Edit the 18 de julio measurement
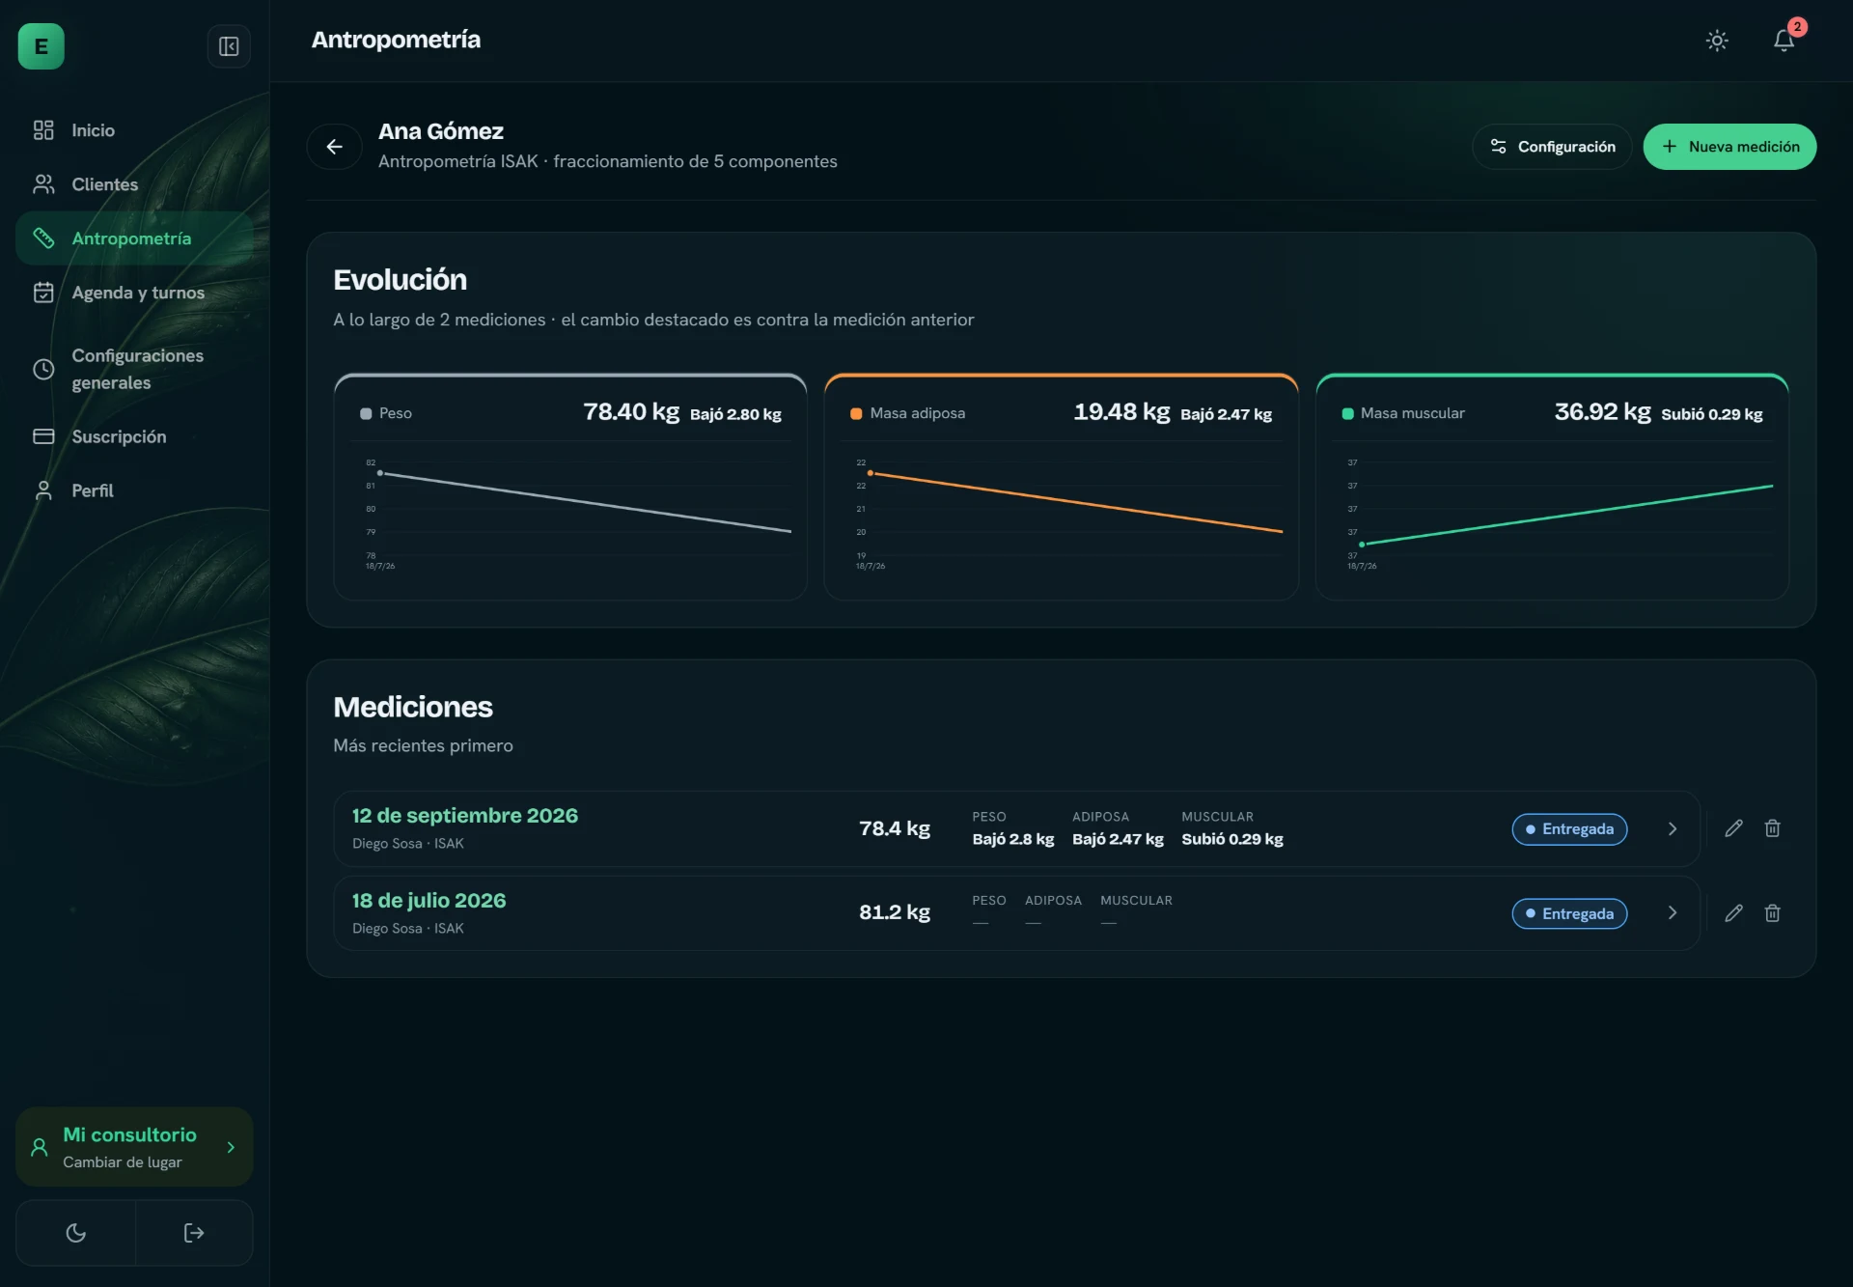 point(1734,913)
